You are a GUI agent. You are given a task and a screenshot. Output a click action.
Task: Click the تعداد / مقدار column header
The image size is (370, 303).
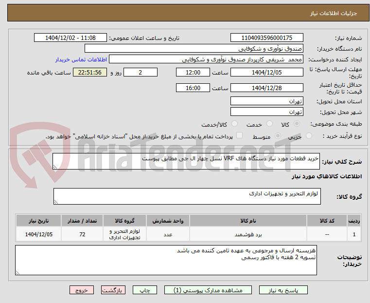(x=82, y=221)
